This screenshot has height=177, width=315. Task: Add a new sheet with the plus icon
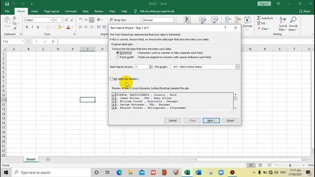(48, 159)
